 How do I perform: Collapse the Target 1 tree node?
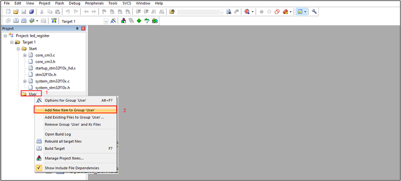click(12, 42)
